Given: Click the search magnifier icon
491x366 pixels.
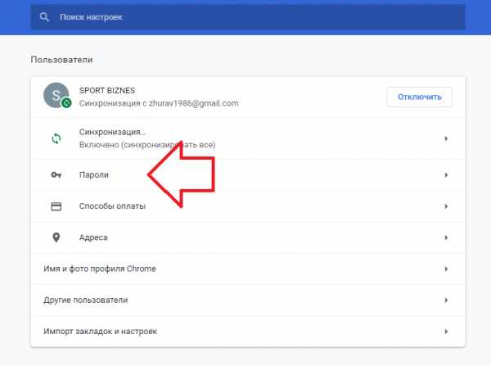Looking at the screenshot, I should 44,17.
